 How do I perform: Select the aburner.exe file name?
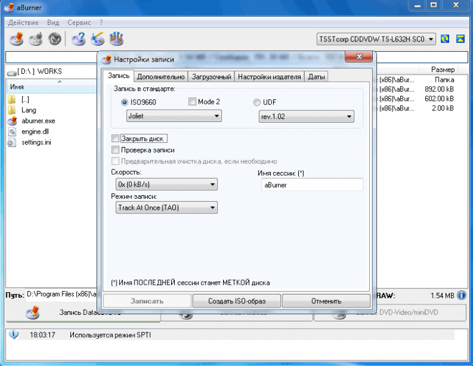[38, 121]
